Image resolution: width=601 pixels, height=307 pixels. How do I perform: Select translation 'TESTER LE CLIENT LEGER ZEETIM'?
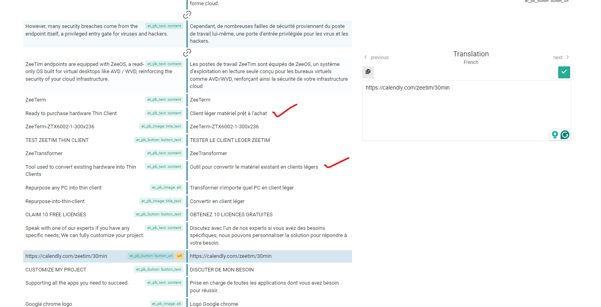point(230,140)
